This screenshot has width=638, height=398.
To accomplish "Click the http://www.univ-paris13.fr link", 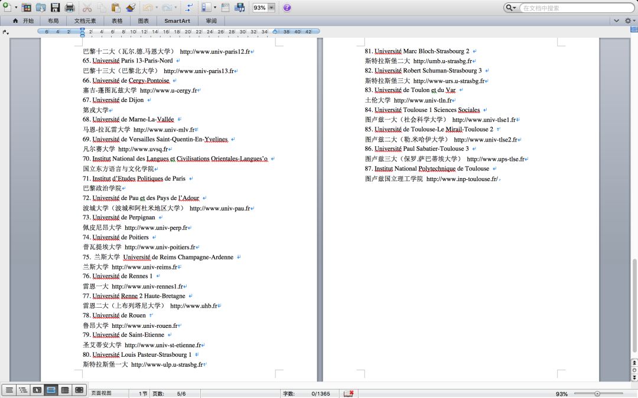I will (x=198, y=71).
